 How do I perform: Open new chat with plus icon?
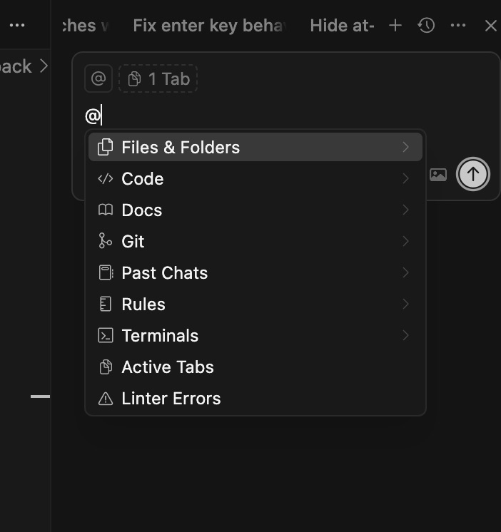(x=395, y=26)
